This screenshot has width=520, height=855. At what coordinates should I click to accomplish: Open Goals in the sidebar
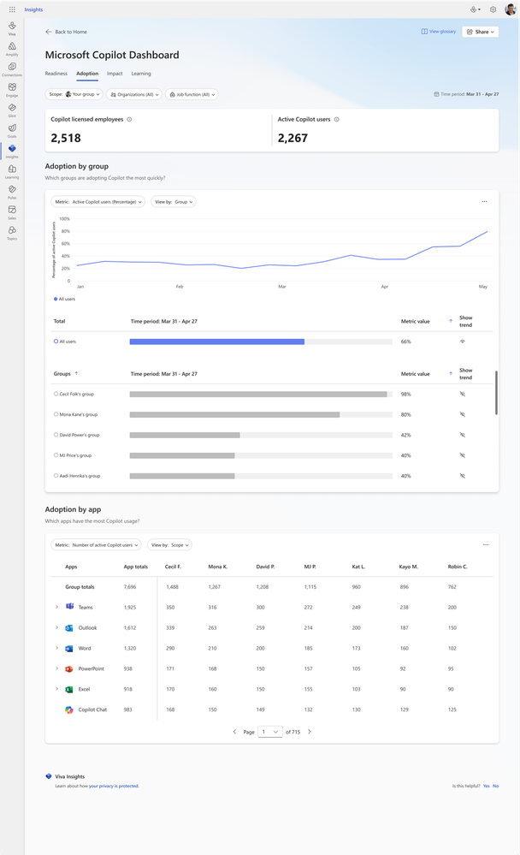(12, 131)
